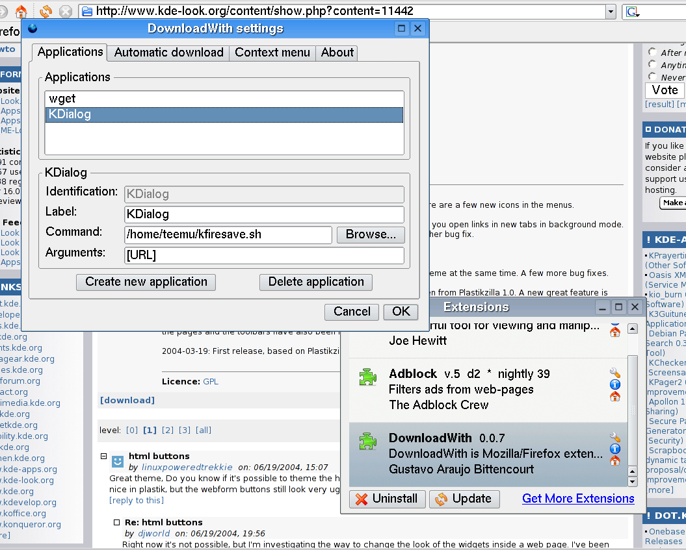Viewport: 686px width, 550px height.
Task: Click [reply to this] under html buttons
Action: coord(137,500)
